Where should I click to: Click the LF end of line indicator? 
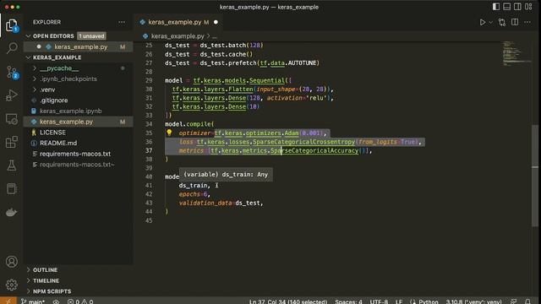(399, 301)
